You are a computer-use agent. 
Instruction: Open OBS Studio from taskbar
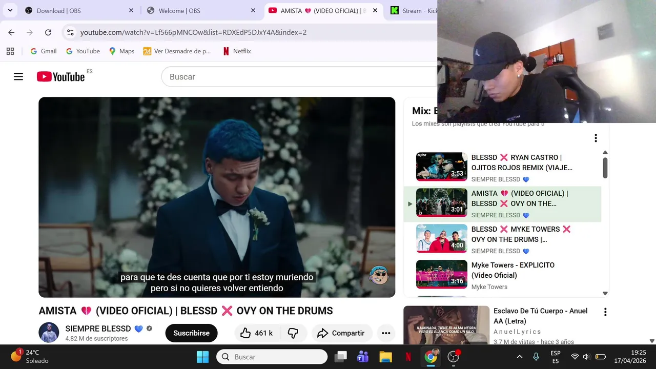pos(454,357)
